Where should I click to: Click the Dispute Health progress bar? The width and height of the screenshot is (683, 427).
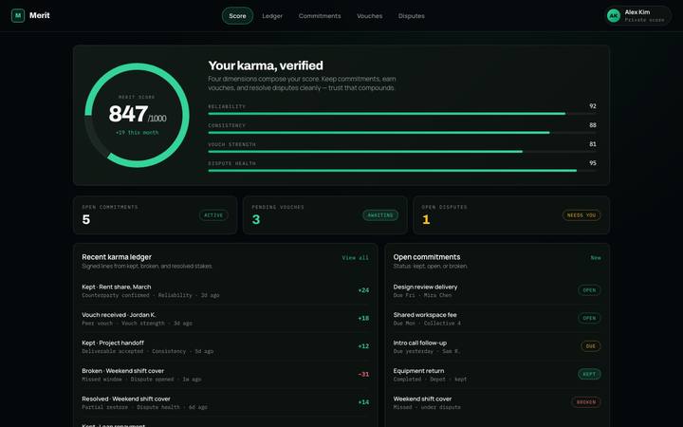[x=402, y=171]
